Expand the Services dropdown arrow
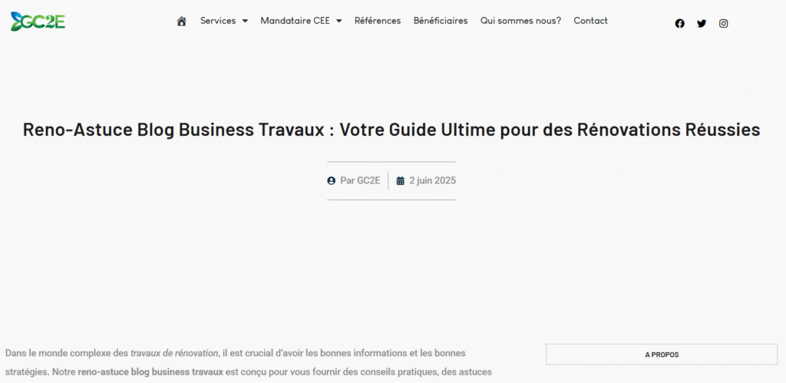 [x=245, y=21]
